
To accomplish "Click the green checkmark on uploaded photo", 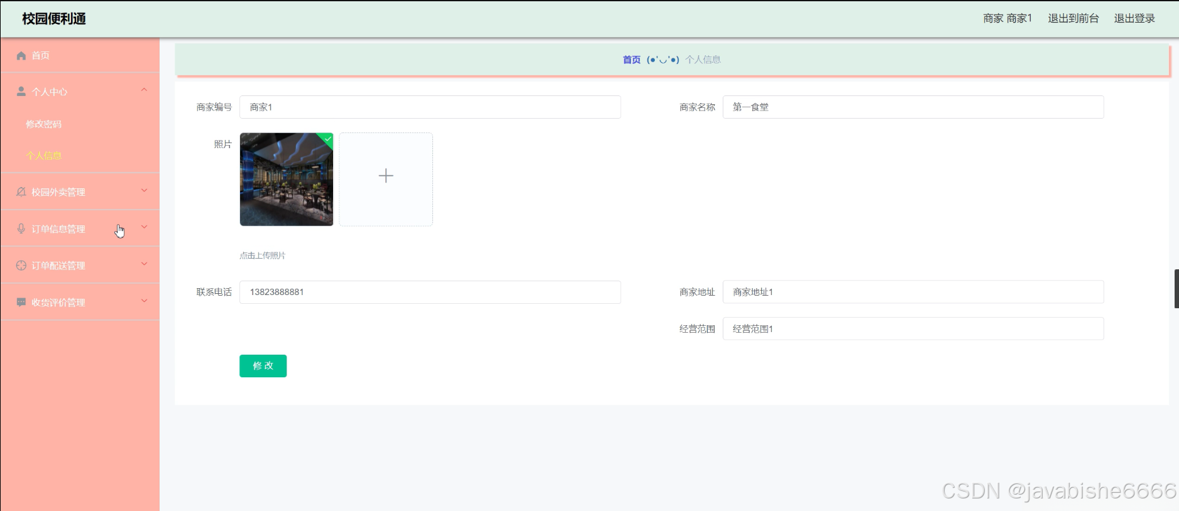I will tap(327, 139).
